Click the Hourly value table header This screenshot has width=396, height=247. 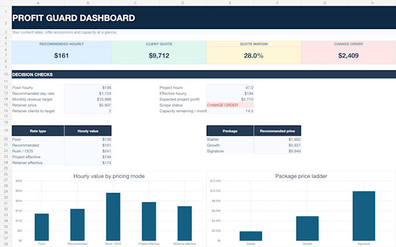(x=88, y=131)
